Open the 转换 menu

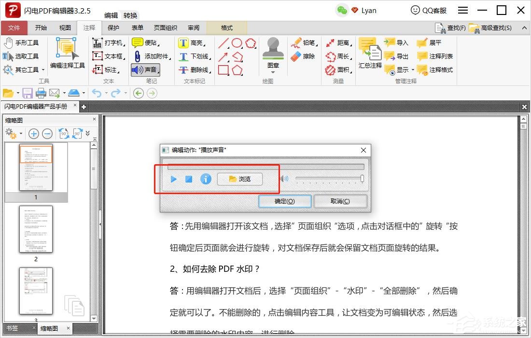[130, 15]
